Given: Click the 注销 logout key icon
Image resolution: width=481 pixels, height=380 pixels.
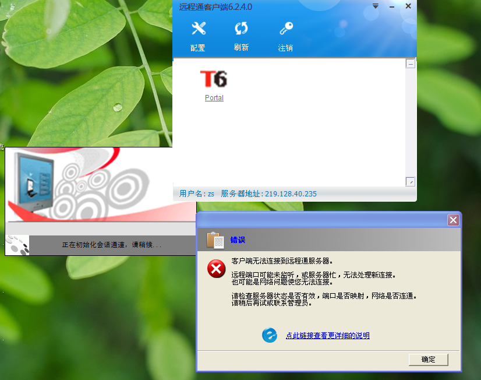Looking at the screenshot, I should [286, 28].
